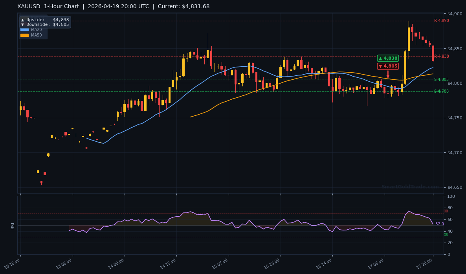Click the MA50 orange legend swatch

(24, 35)
